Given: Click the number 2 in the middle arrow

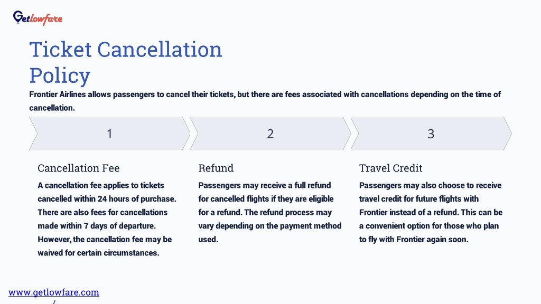Looking at the screenshot, I should [270, 134].
